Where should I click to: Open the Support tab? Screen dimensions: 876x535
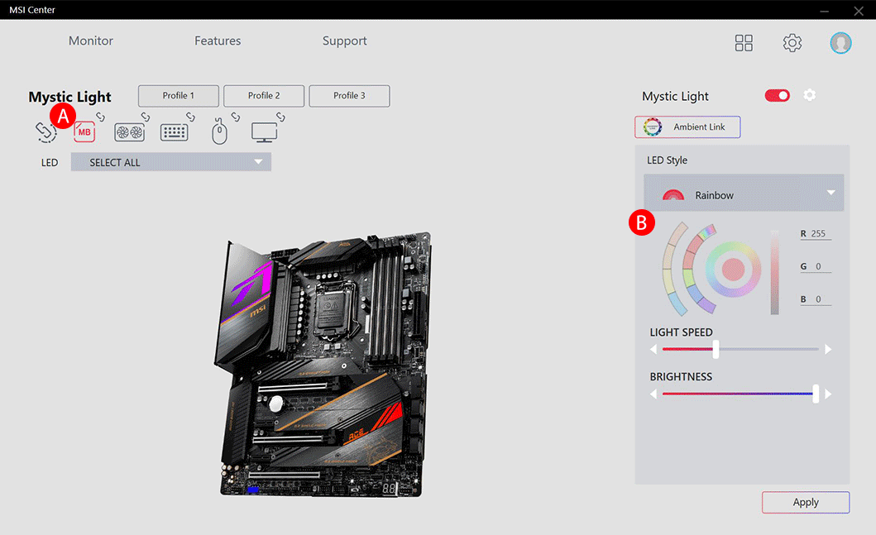[x=344, y=41]
